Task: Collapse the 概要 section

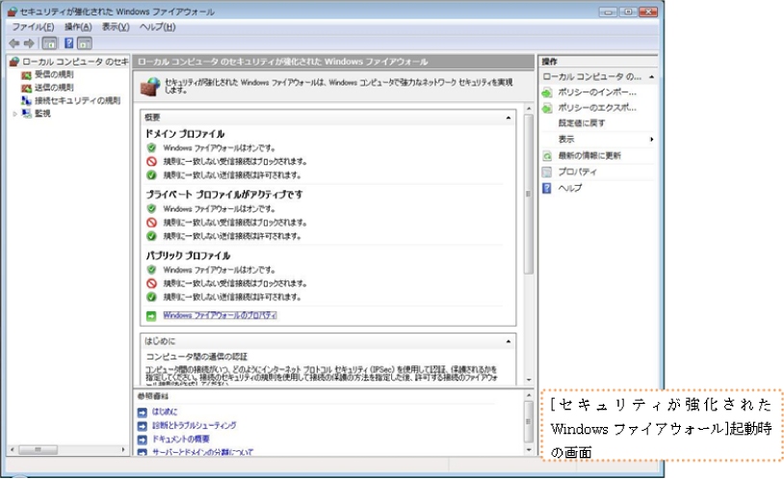Action: click(509, 118)
